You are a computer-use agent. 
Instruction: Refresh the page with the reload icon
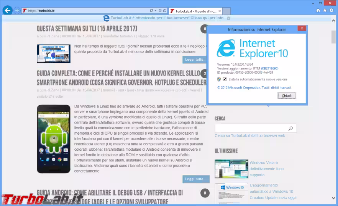coord(164,11)
